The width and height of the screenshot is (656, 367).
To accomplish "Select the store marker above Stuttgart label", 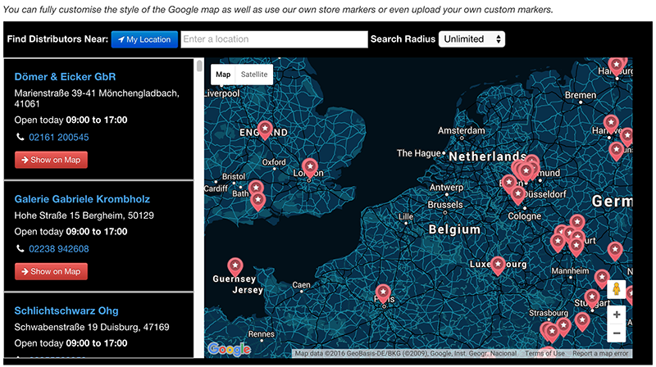I will point(592,299).
